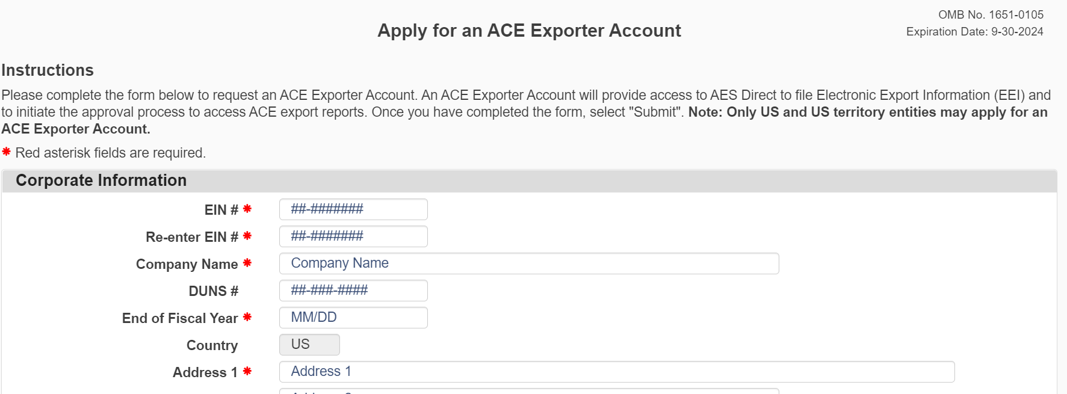Screen dimensions: 1067x394
Task: Click the OMB No. 1651-0105 text
Action: (991, 14)
